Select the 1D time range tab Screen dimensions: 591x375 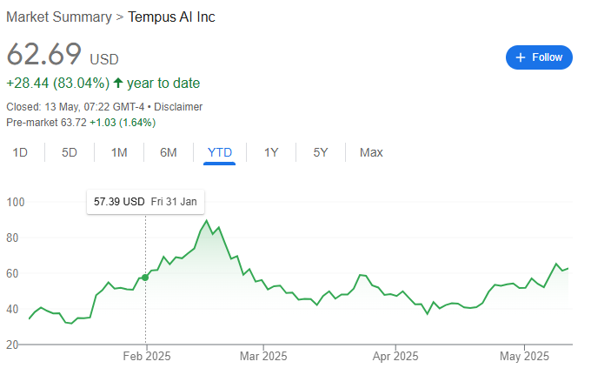pos(20,152)
